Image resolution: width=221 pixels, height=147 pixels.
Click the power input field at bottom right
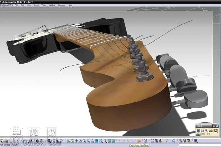pos(200,145)
